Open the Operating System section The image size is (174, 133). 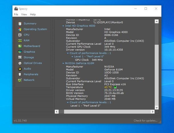tap(35, 29)
